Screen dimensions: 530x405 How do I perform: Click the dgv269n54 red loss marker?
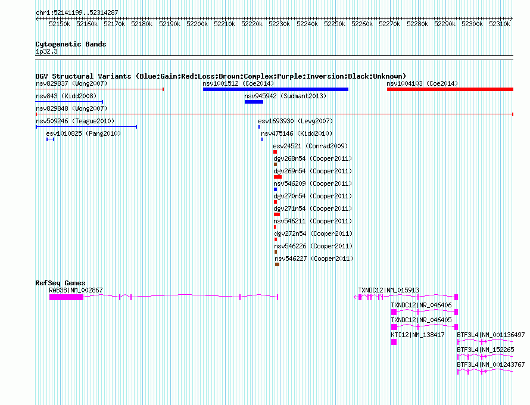tap(278, 177)
